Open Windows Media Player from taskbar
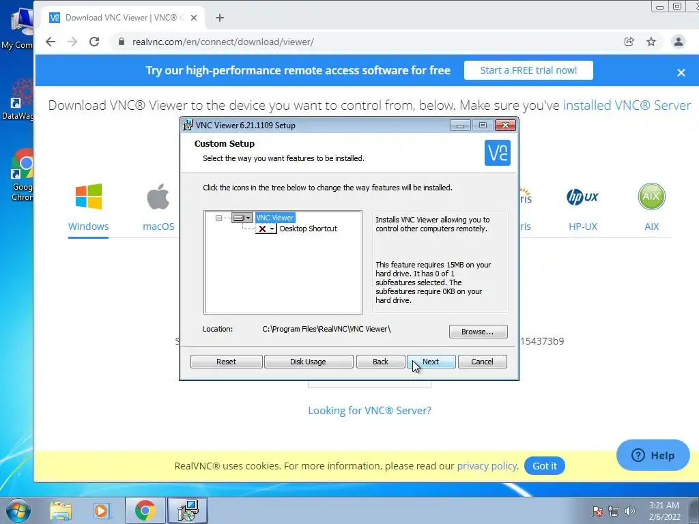Screen dimensions: 699x524 (102, 510)
